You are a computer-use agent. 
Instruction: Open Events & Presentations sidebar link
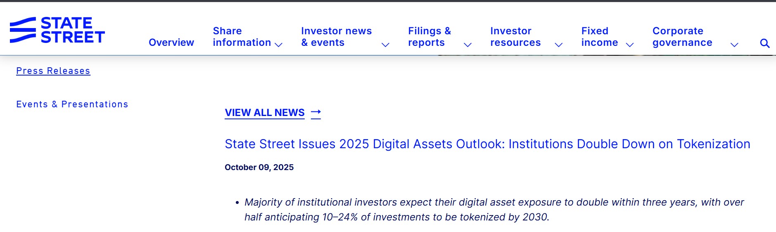(72, 104)
